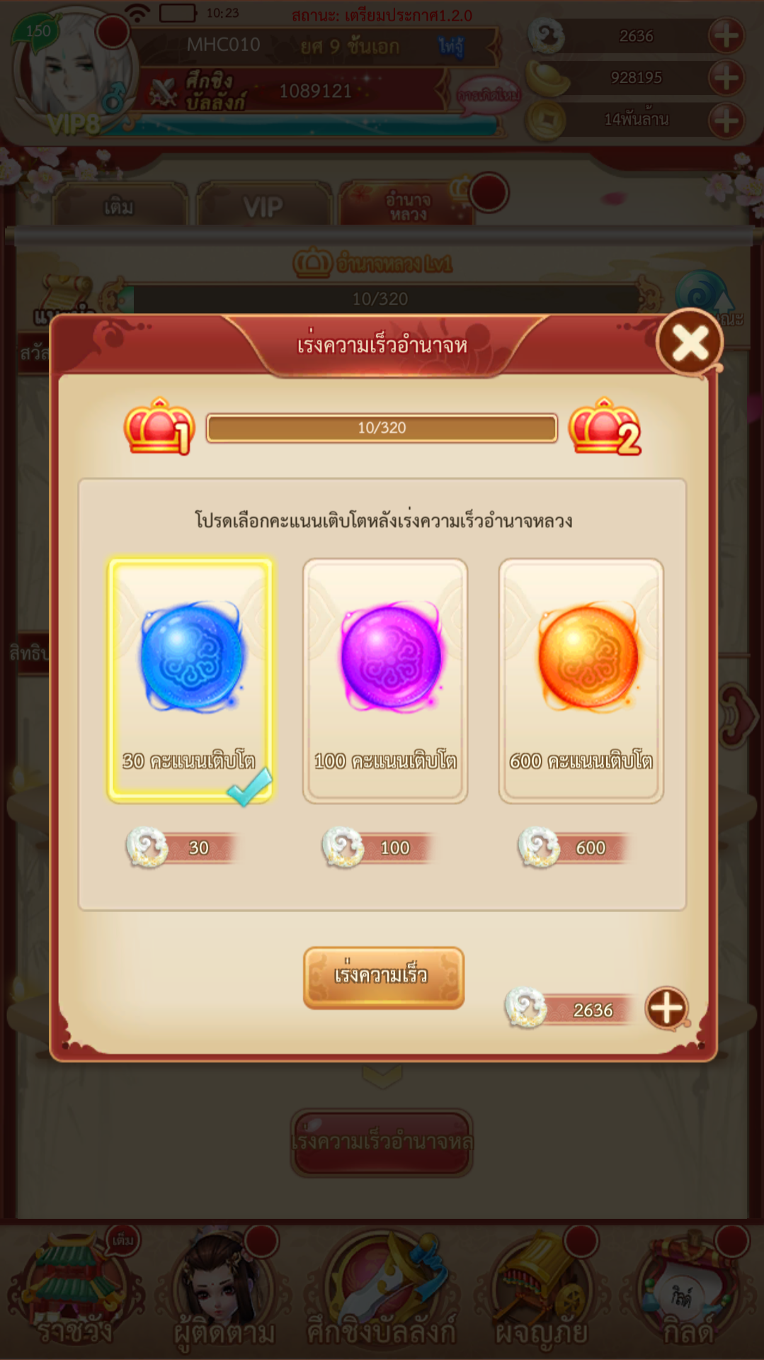This screenshot has height=1360, width=764.
Task: Open the ราชวัง palace icon
Action: point(74,1291)
